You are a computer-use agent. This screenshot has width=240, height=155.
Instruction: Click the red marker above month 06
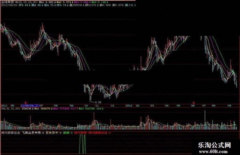(x=194, y=103)
